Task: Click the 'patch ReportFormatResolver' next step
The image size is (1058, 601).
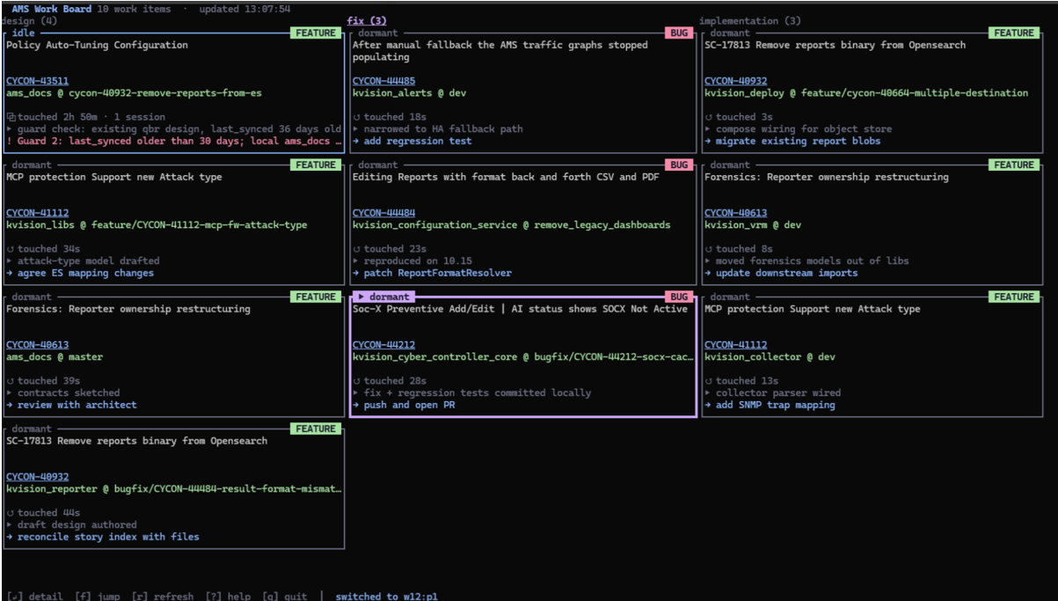Action: click(432, 273)
